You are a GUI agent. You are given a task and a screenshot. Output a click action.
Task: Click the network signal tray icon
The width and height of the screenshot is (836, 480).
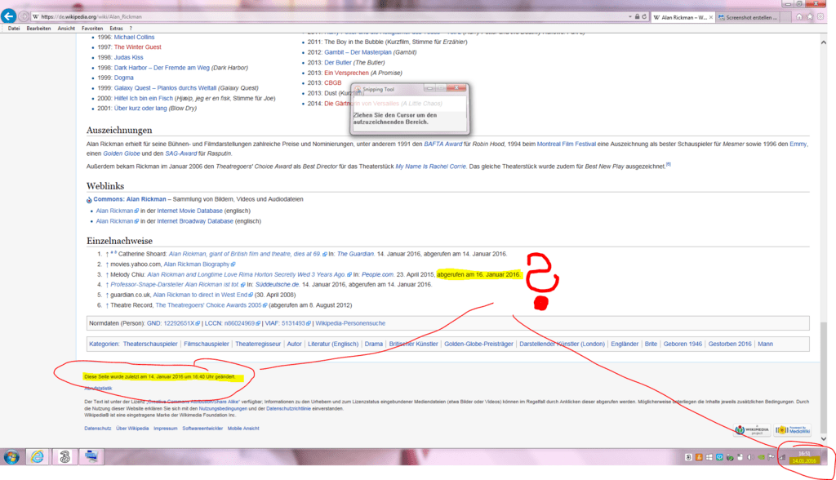coord(781,457)
